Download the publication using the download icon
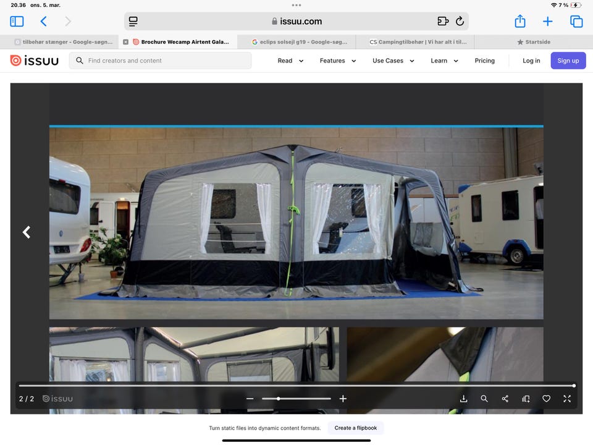The image size is (593, 445). pos(463,399)
